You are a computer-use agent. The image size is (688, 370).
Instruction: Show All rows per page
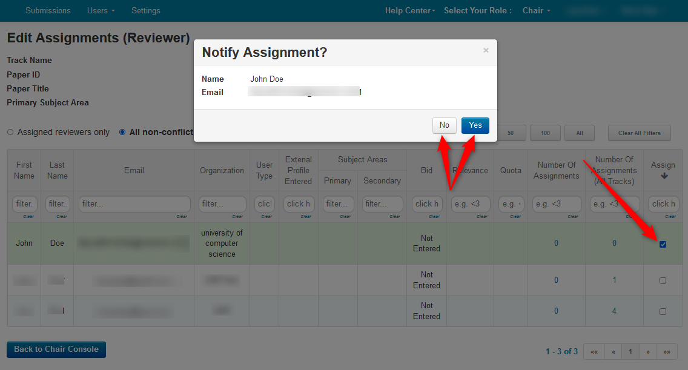pos(580,133)
